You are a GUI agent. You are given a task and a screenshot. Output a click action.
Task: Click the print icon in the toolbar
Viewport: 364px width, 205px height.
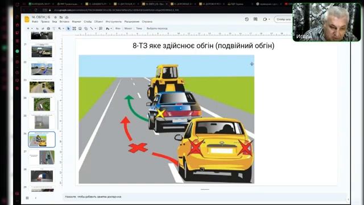point(48,28)
